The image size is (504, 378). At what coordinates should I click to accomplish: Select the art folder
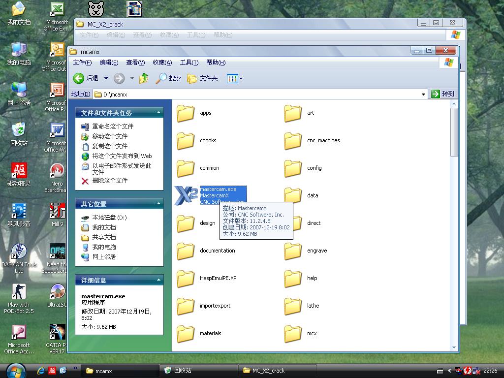pyautogui.click(x=299, y=113)
